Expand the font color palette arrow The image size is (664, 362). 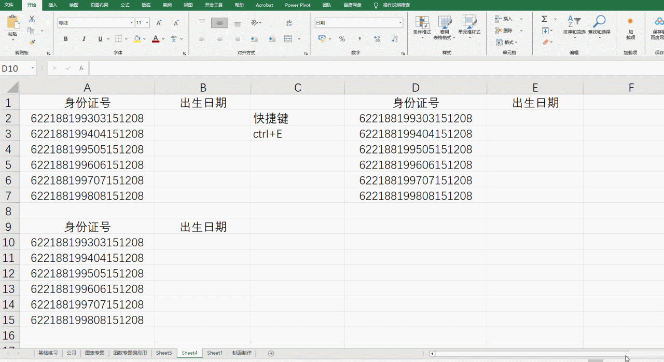pyautogui.click(x=163, y=39)
